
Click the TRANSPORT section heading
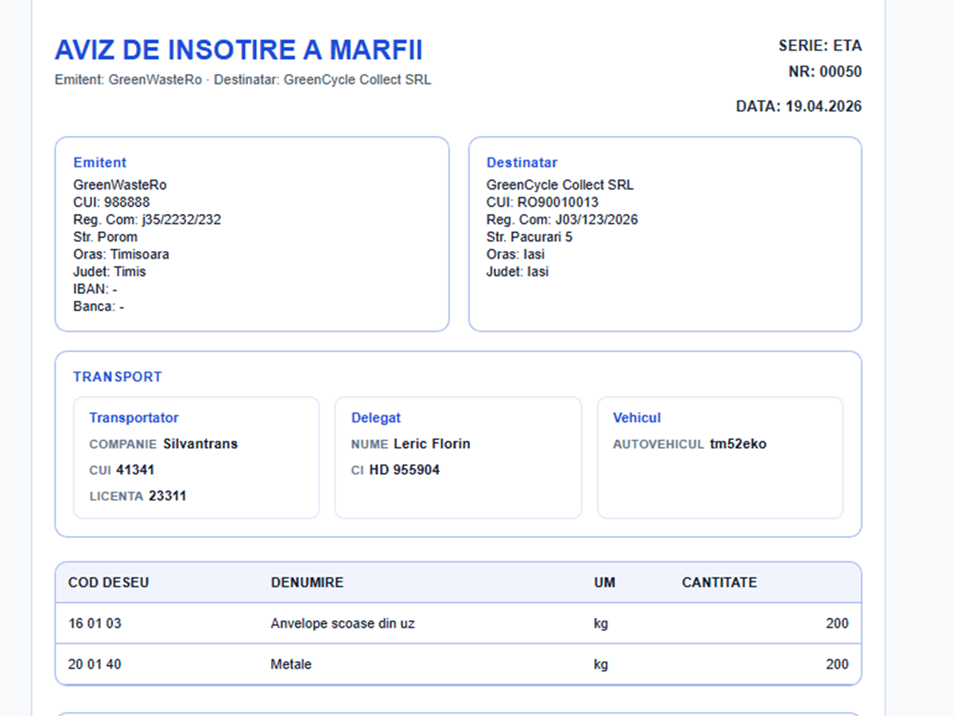coord(118,377)
